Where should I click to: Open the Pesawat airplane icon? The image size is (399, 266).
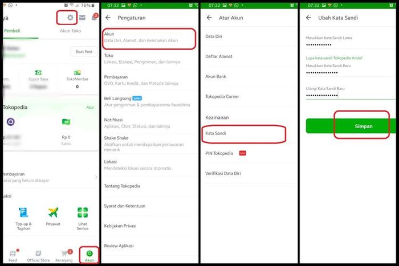(x=53, y=212)
